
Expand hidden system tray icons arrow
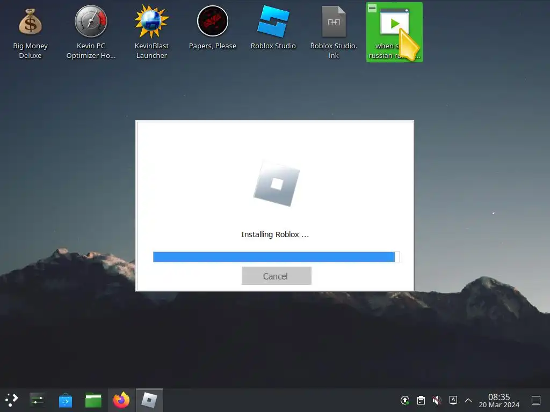[x=468, y=400]
